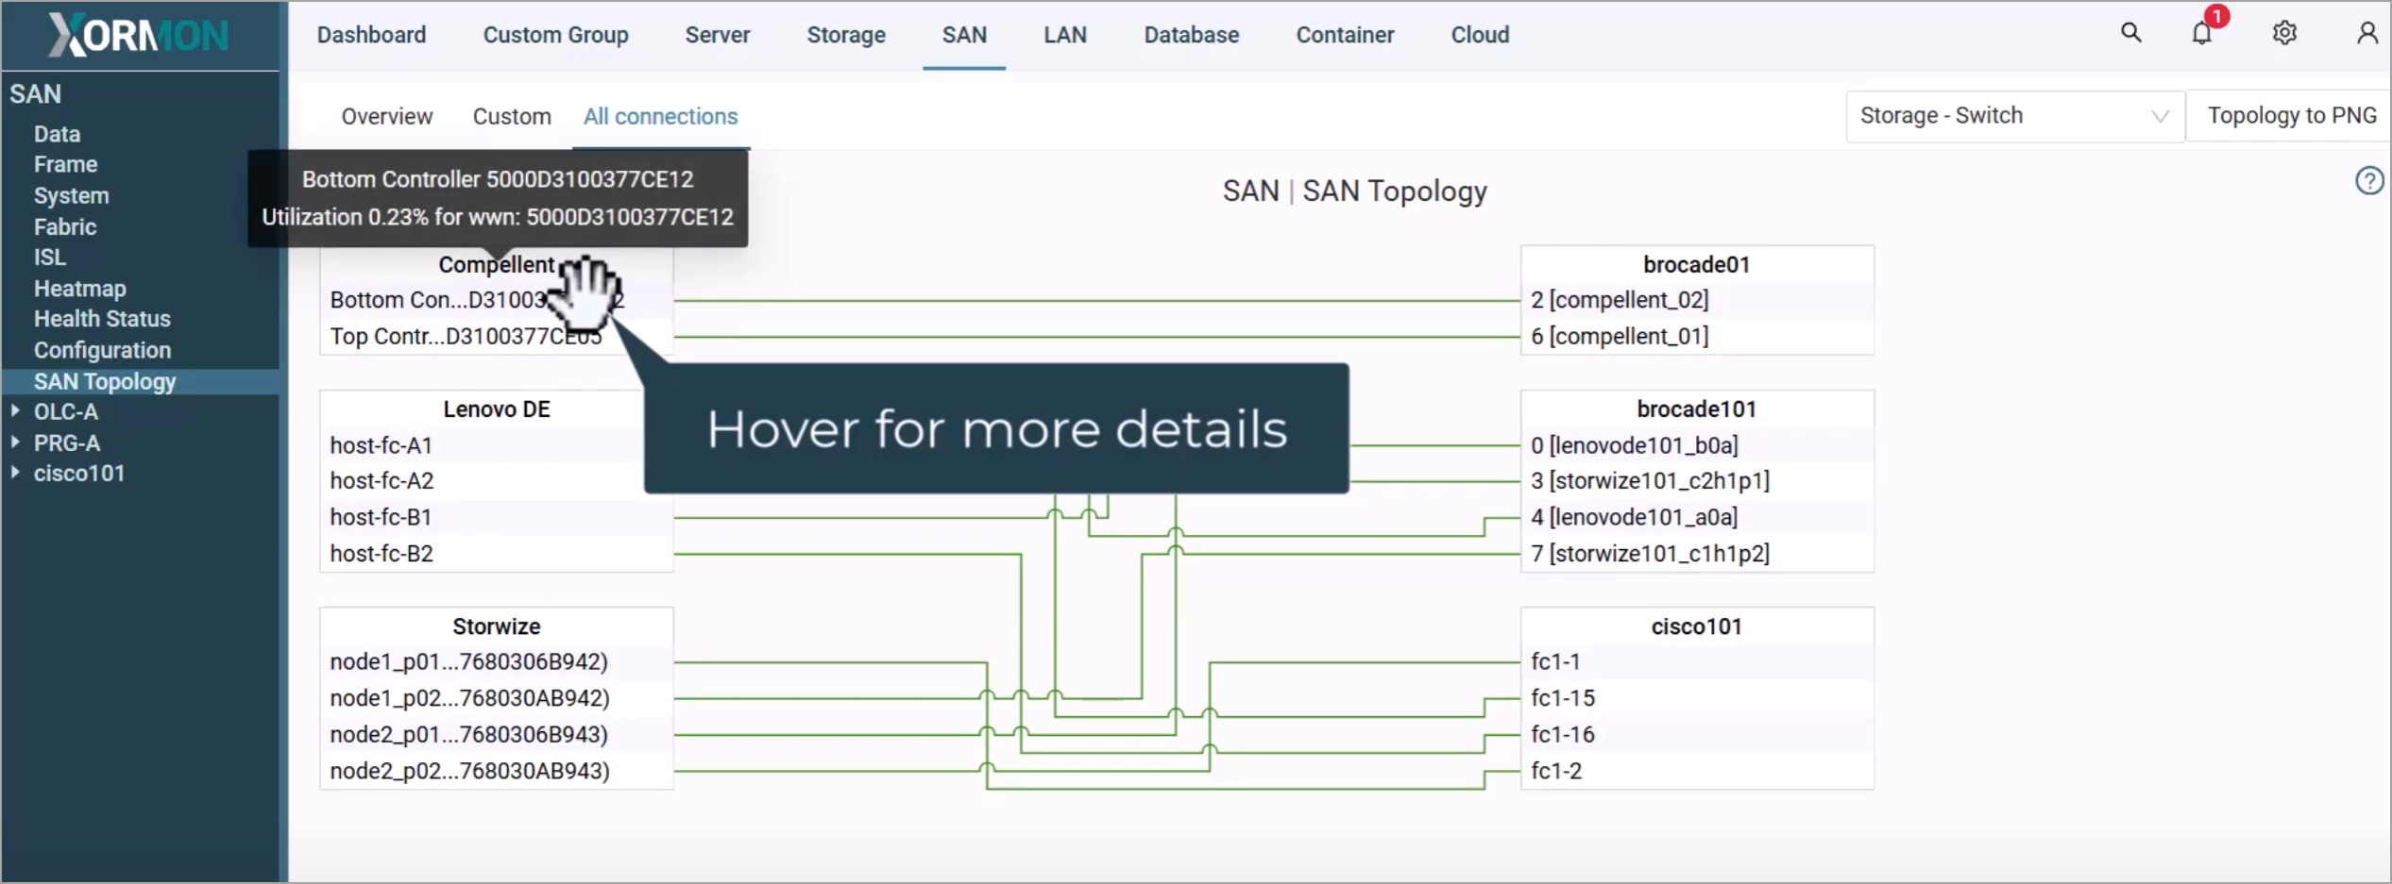
Task: Select SAN Topology in sidebar
Action: click(x=105, y=381)
